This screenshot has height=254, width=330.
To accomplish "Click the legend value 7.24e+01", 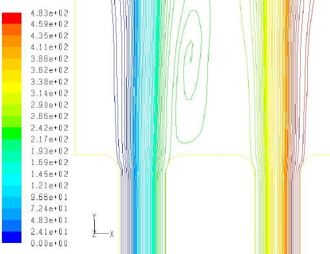I will [x=49, y=209].
